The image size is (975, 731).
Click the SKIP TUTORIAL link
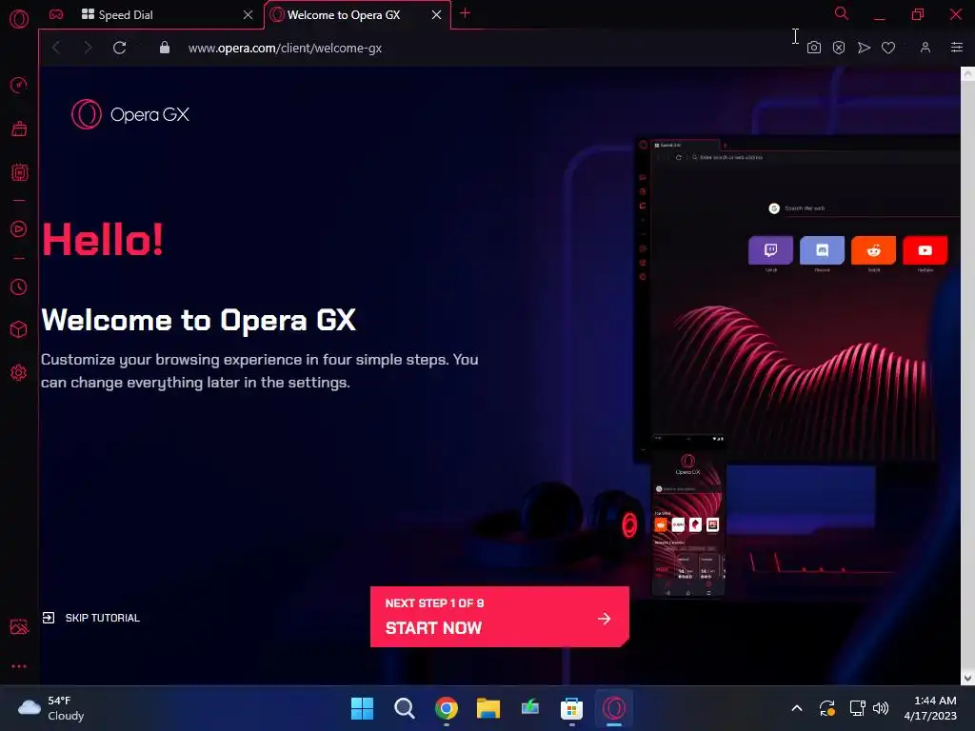pyautogui.click(x=91, y=618)
